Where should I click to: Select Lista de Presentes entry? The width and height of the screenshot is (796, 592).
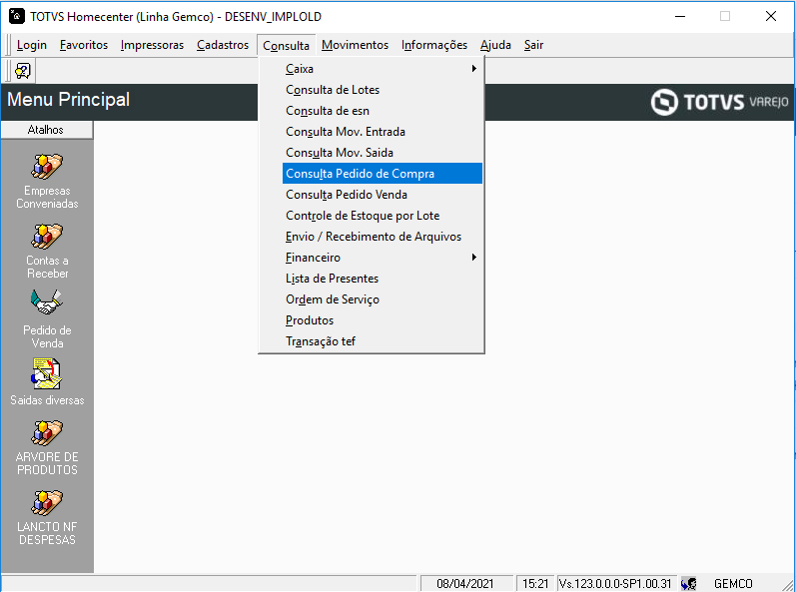(383, 279)
